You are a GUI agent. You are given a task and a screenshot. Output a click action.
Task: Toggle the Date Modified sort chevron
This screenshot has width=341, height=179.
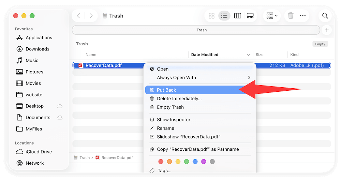tap(248, 55)
